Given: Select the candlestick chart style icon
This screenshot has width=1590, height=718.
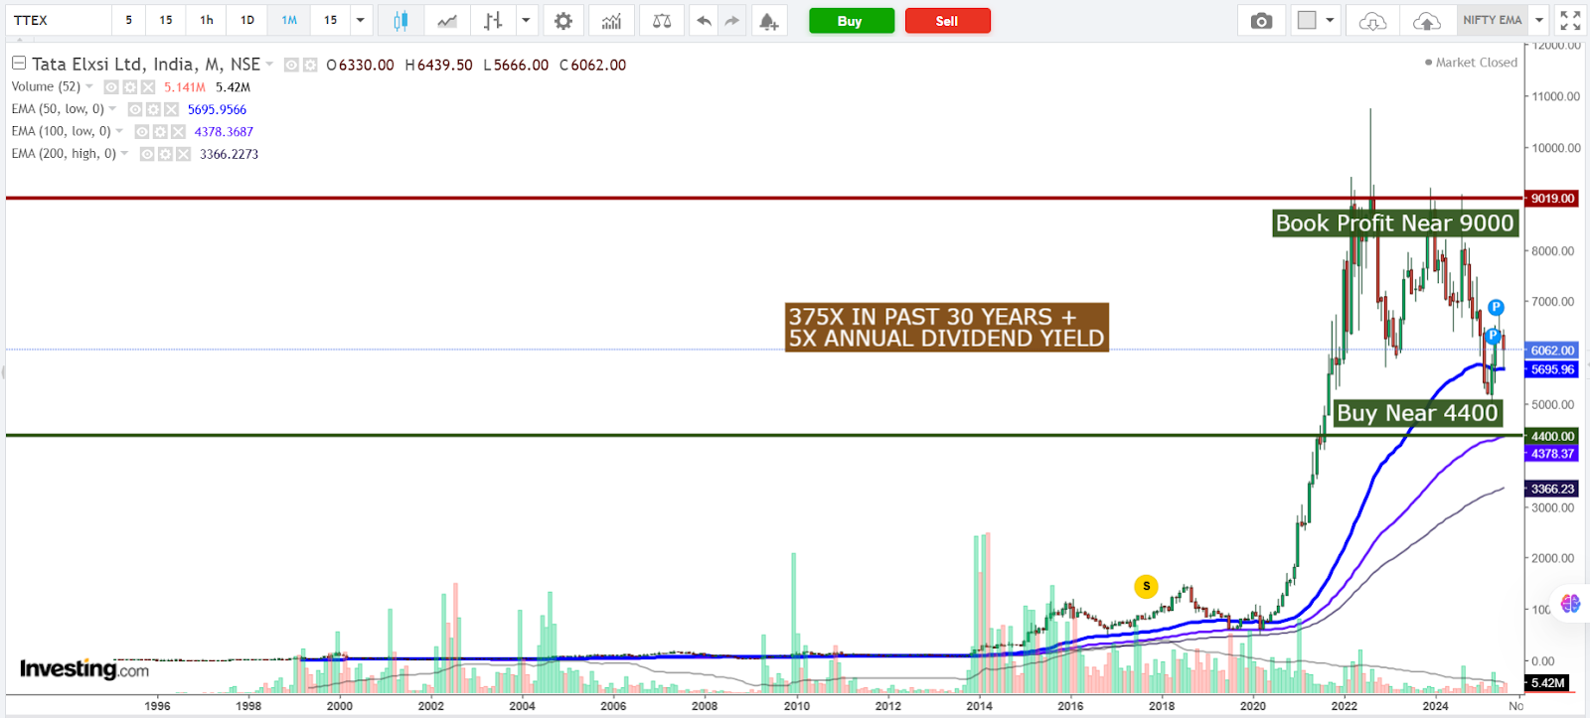Looking at the screenshot, I should tap(400, 20).
